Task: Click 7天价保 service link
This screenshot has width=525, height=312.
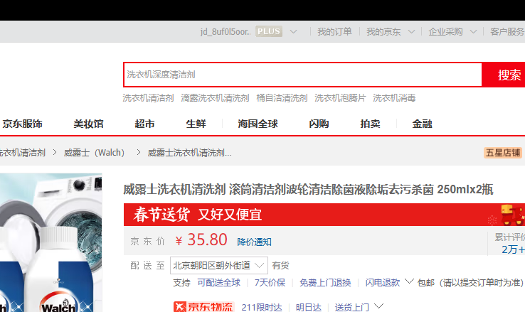Action: [270, 283]
